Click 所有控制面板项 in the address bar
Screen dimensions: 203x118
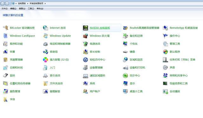[x=36, y=3]
